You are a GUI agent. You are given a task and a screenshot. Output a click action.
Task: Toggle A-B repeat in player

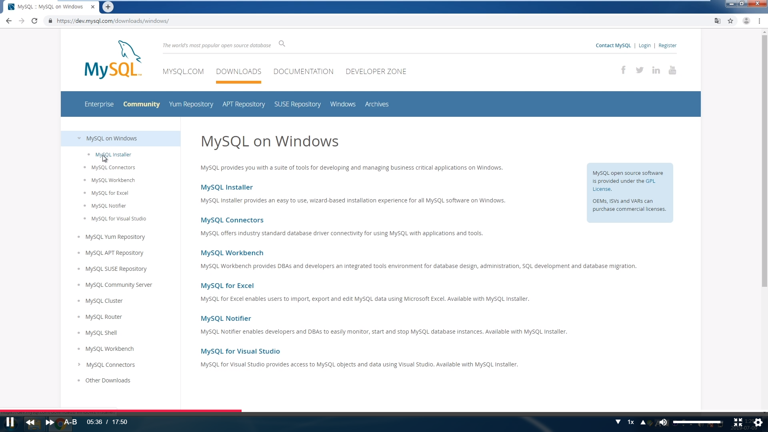pyautogui.click(x=70, y=422)
